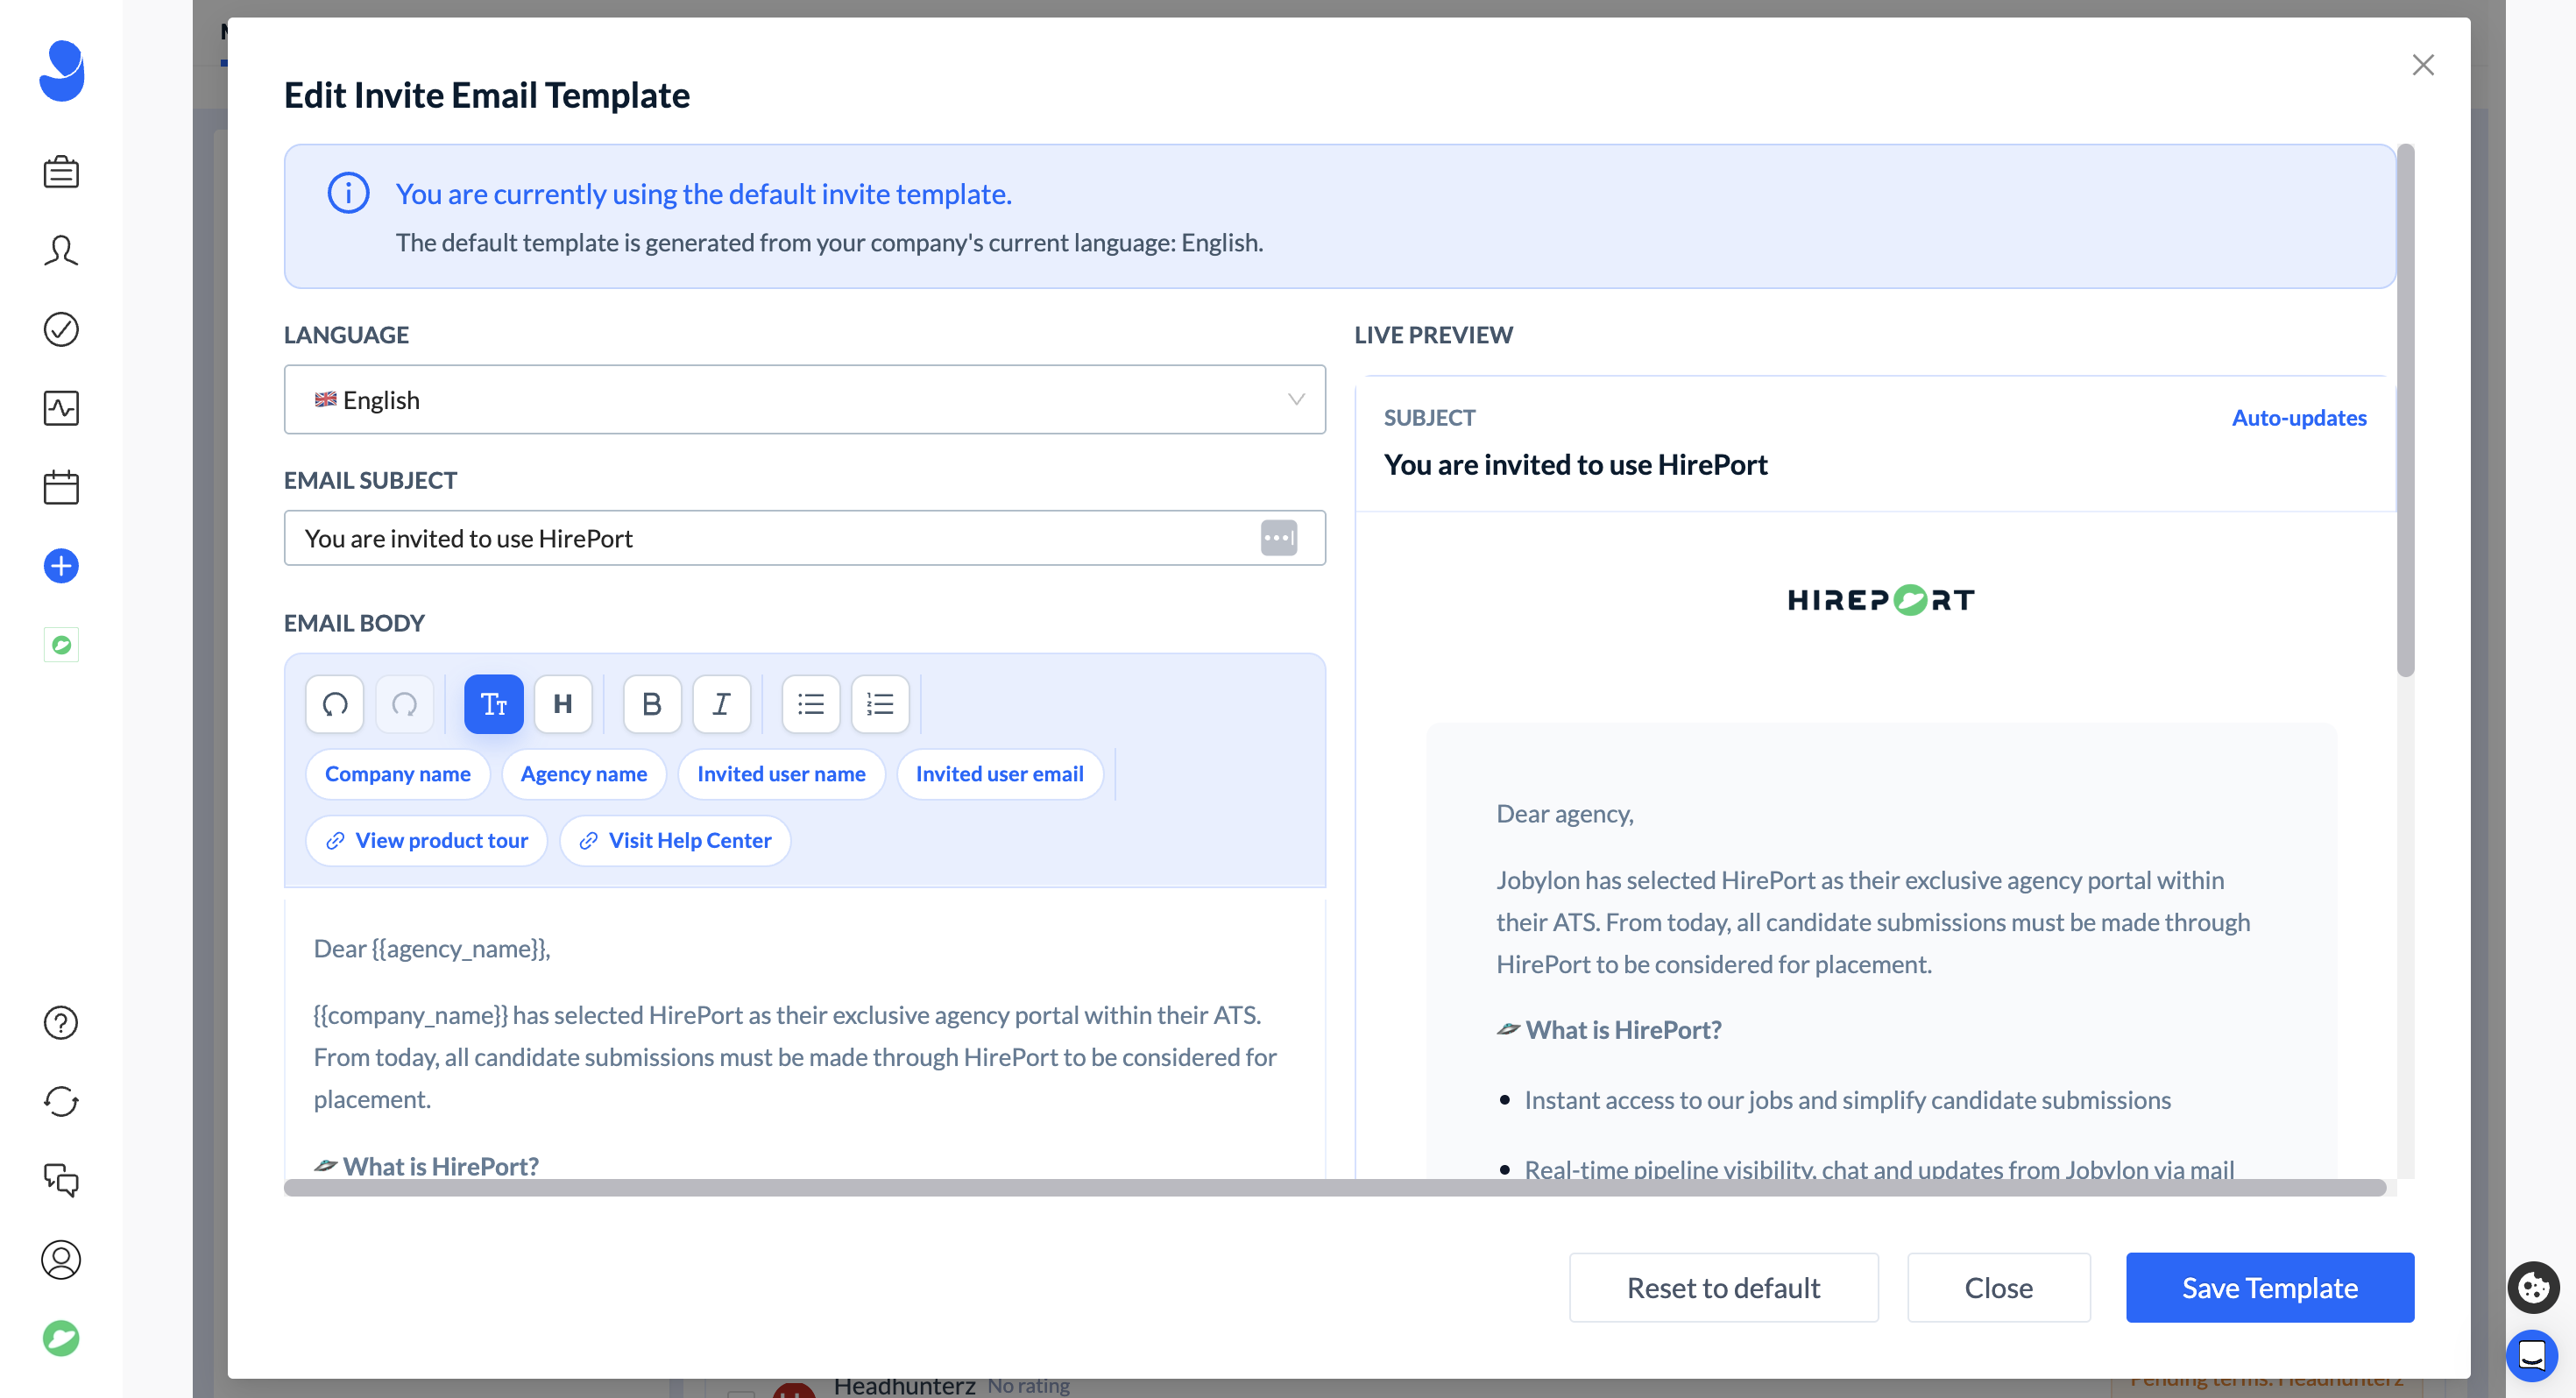The image size is (2576, 1398).
Task: Toggle bold formatting
Action: tap(652, 704)
